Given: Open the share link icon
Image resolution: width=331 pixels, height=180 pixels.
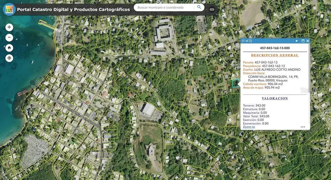Looking at the screenshot, I should [x=212, y=9].
